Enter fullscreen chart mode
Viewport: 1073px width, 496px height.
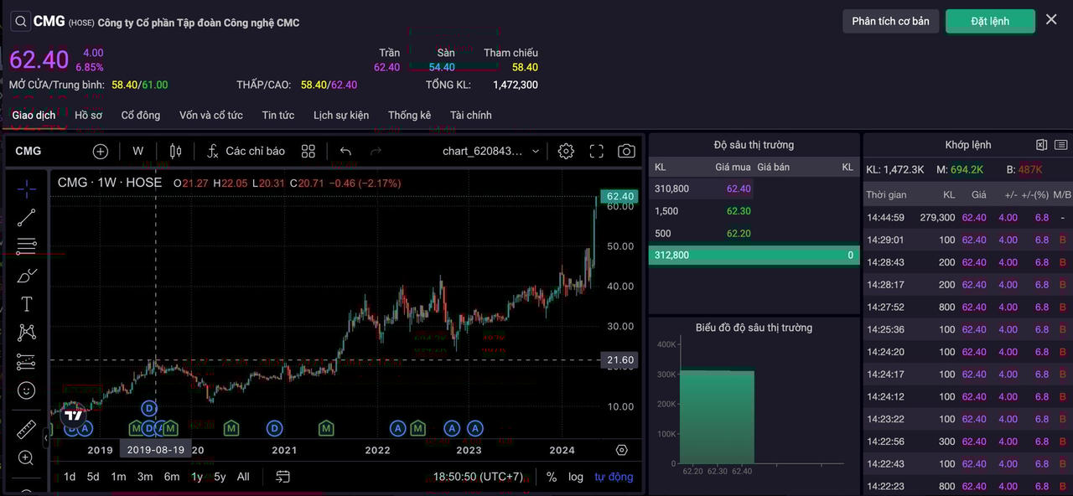coord(596,151)
